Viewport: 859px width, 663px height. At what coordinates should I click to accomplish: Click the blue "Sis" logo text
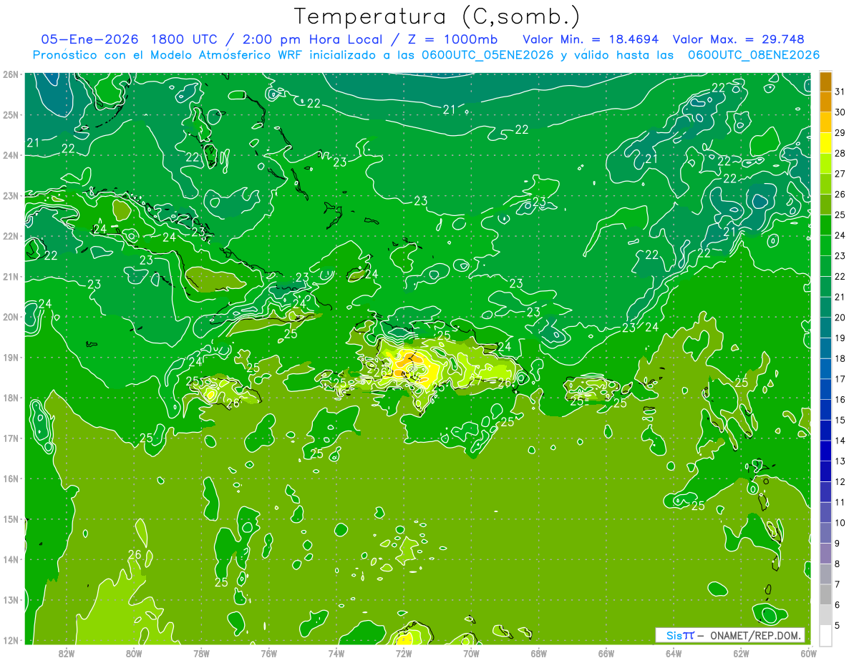[x=673, y=635]
